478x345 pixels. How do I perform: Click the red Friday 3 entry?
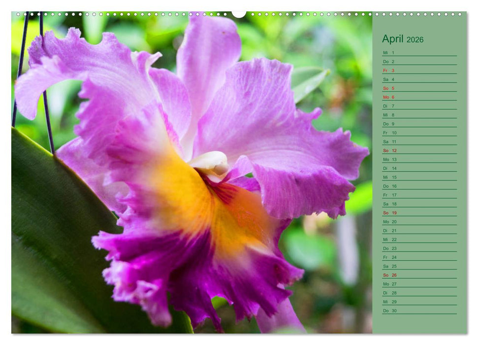(418, 70)
